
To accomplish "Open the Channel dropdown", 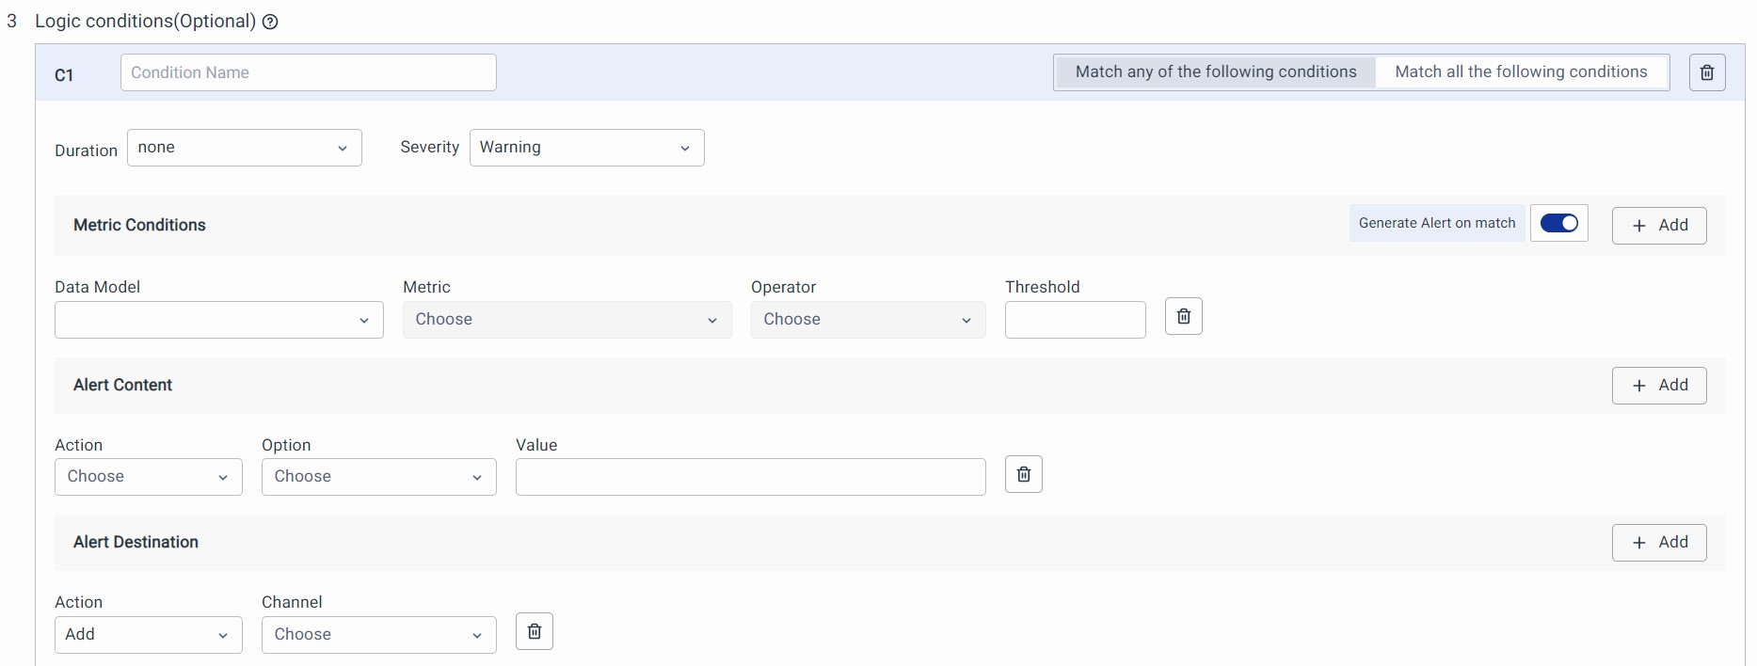I will point(378,635).
